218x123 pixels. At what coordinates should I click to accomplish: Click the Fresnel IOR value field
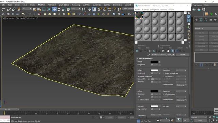pos(153,79)
